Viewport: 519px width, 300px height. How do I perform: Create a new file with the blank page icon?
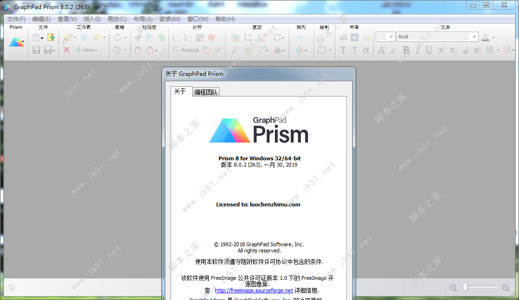[36, 37]
